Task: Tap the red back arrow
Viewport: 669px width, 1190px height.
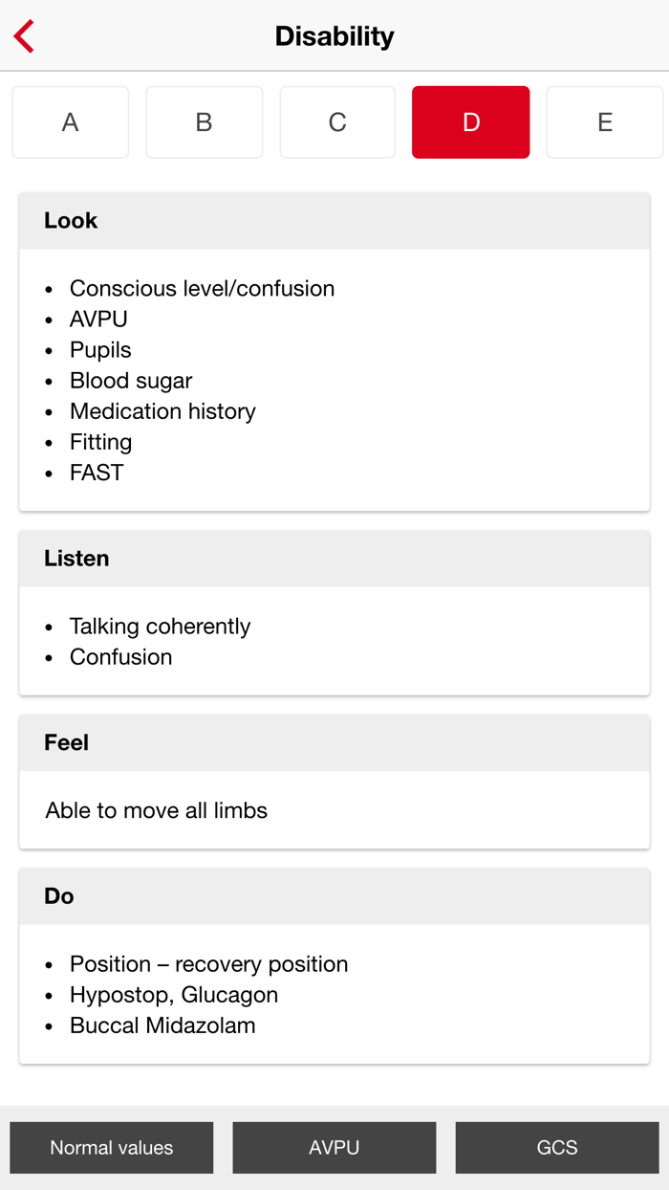Action: click(x=23, y=35)
